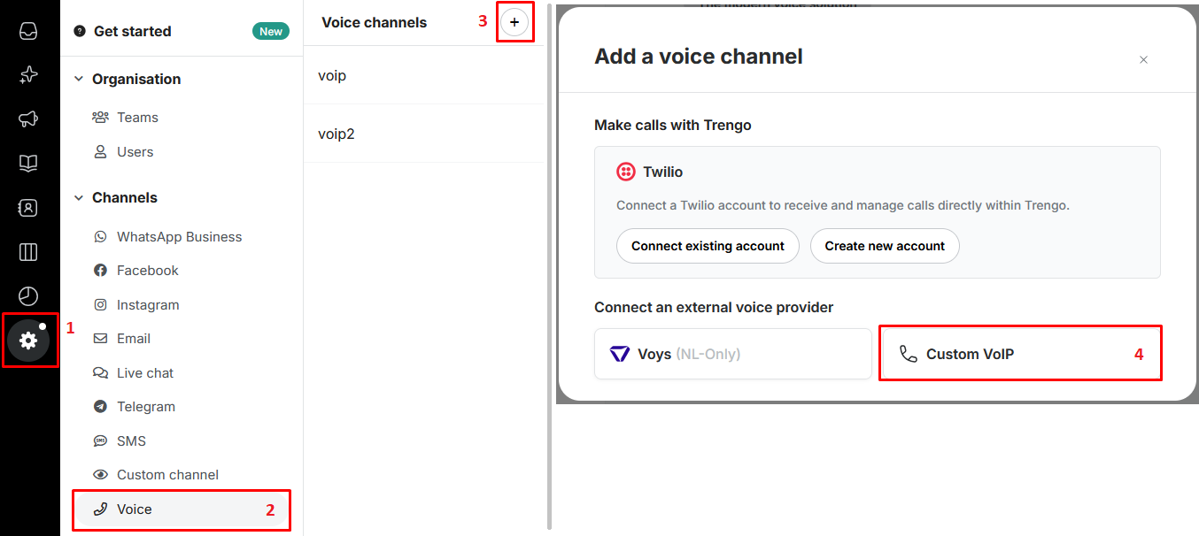The width and height of the screenshot is (1199, 536).
Task: Click the AI sparkle icon in sidebar
Action: 28,74
